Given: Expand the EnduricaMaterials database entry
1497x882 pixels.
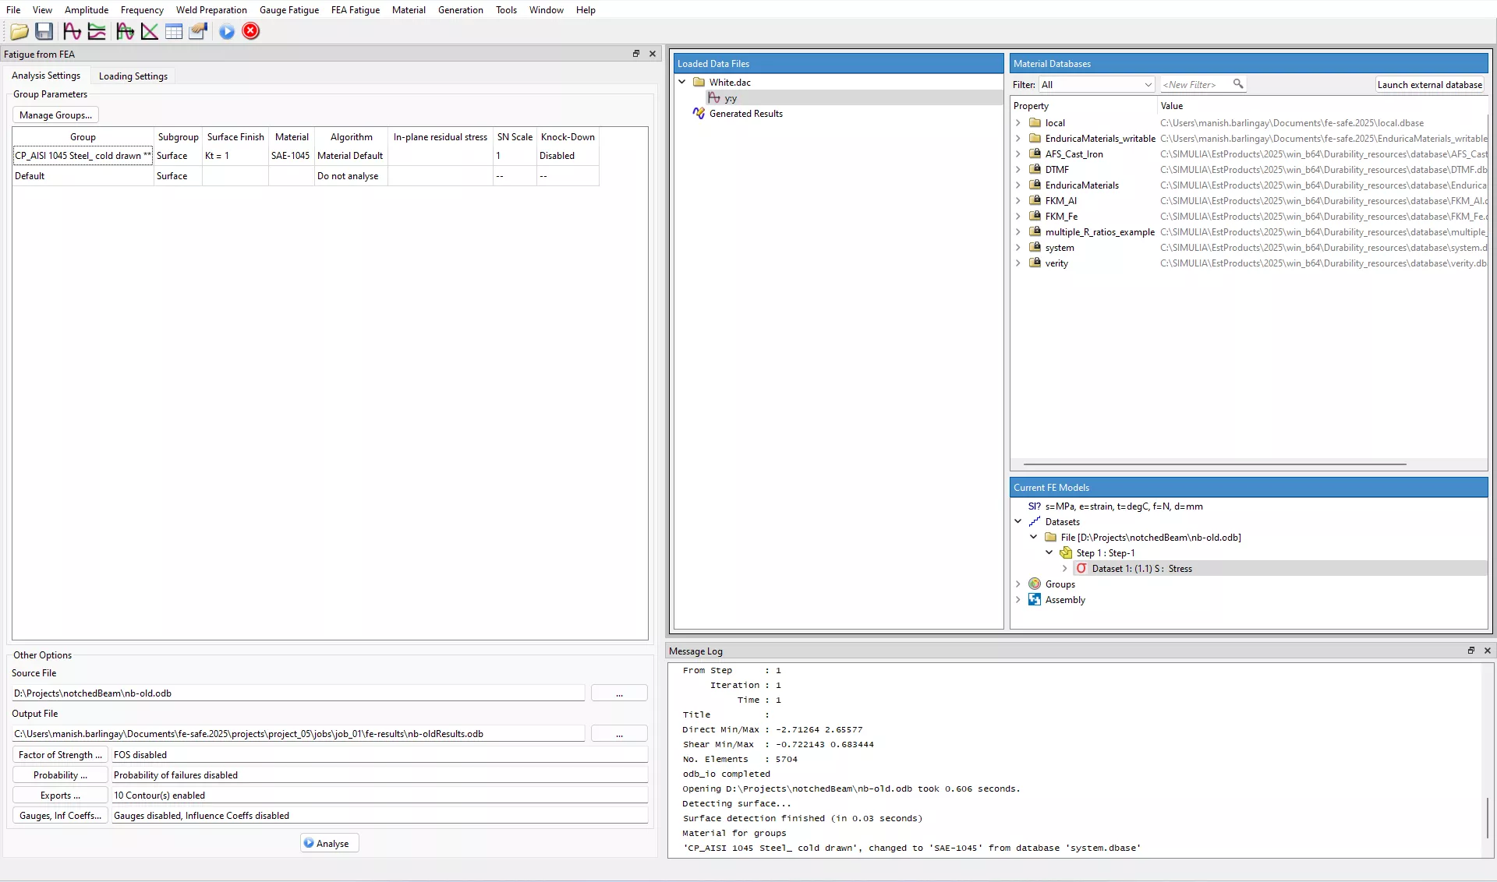Looking at the screenshot, I should pos(1017,185).
